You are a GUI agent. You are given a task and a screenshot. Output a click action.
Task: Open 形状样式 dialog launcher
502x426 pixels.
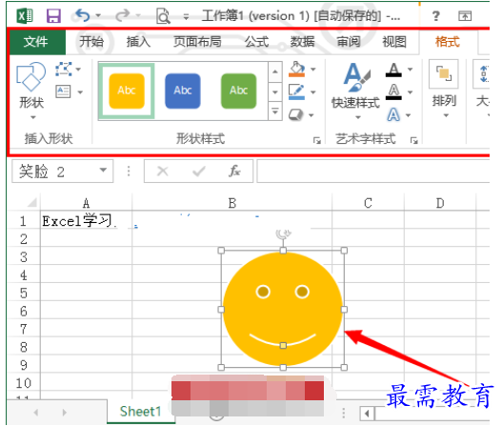[317, 140]
